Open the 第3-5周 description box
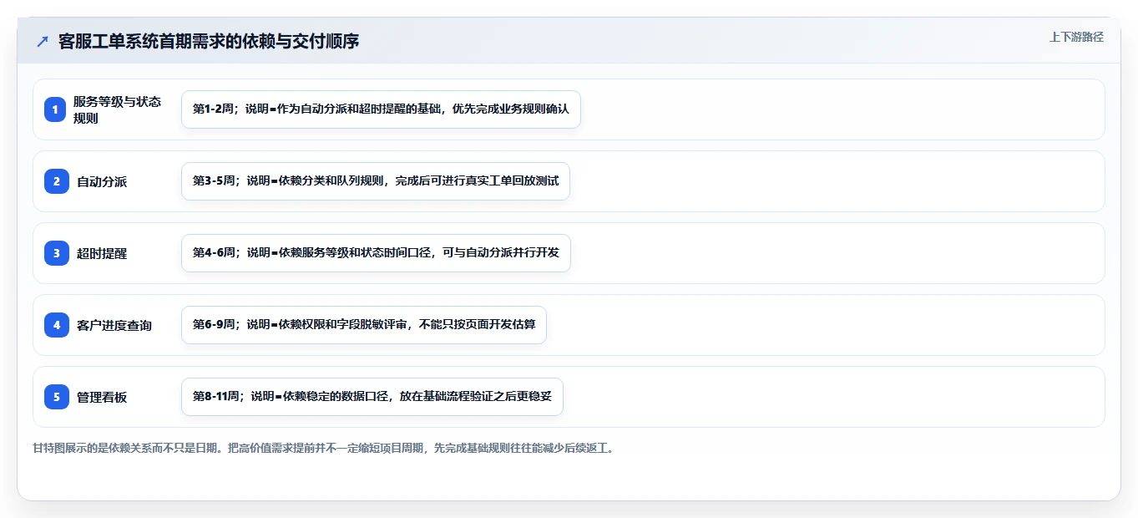Viewport: 1138px width, 518px height. tap(376, 181)
